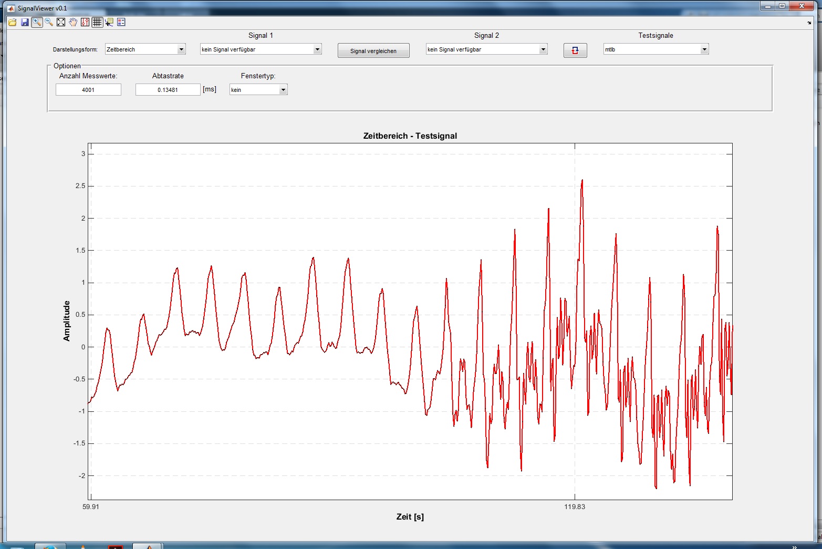Click the red swap signals button
Screen dimensions: 822x549
click(x=575, y=50)
